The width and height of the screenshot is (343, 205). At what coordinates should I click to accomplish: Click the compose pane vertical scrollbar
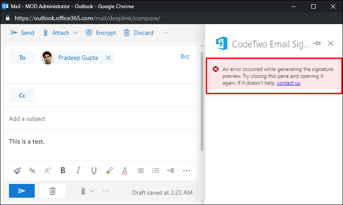202,101
